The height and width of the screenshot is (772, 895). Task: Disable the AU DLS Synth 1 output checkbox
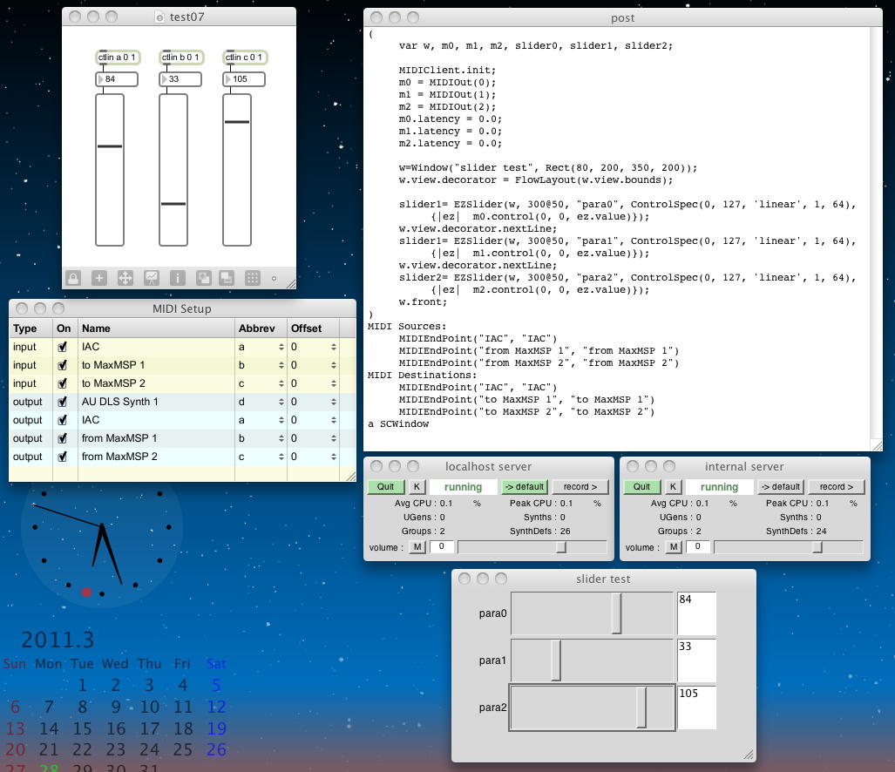pyautogui.click(x=62, y=402)
